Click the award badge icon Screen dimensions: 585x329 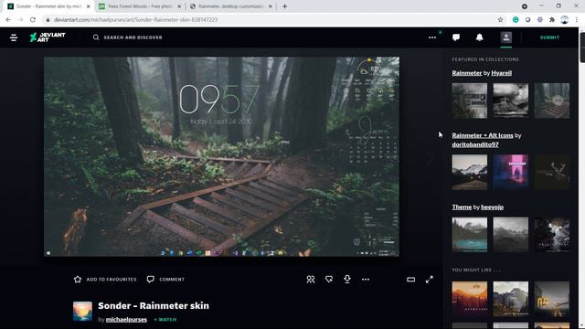[329, 279]
